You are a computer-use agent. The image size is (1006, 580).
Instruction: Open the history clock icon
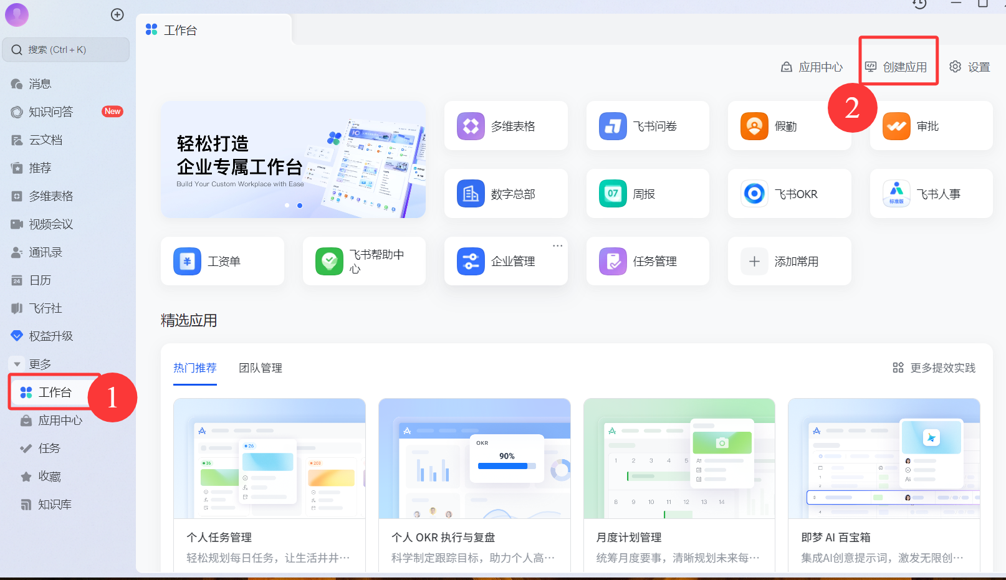coord(919,4)
